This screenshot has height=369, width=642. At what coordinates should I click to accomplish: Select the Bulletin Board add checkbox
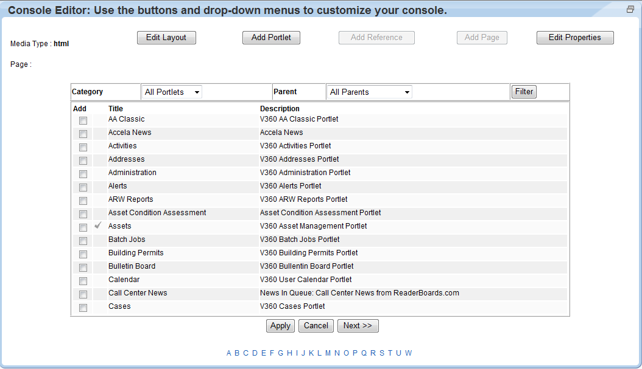point(83,267)
